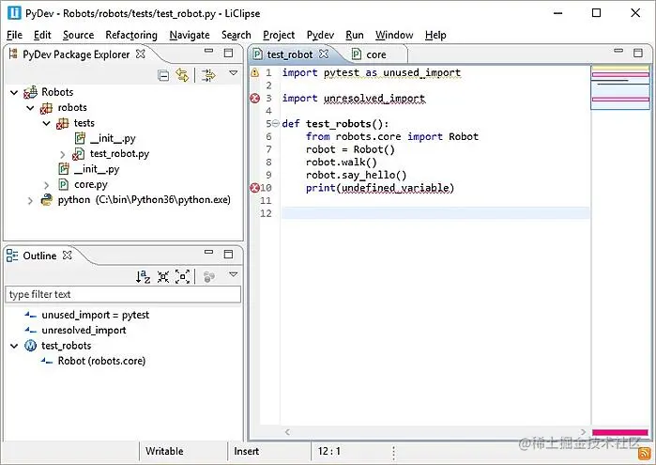Screen dimensions: 656x465
Task: Open the Edit menu
Action: [42, 35]
